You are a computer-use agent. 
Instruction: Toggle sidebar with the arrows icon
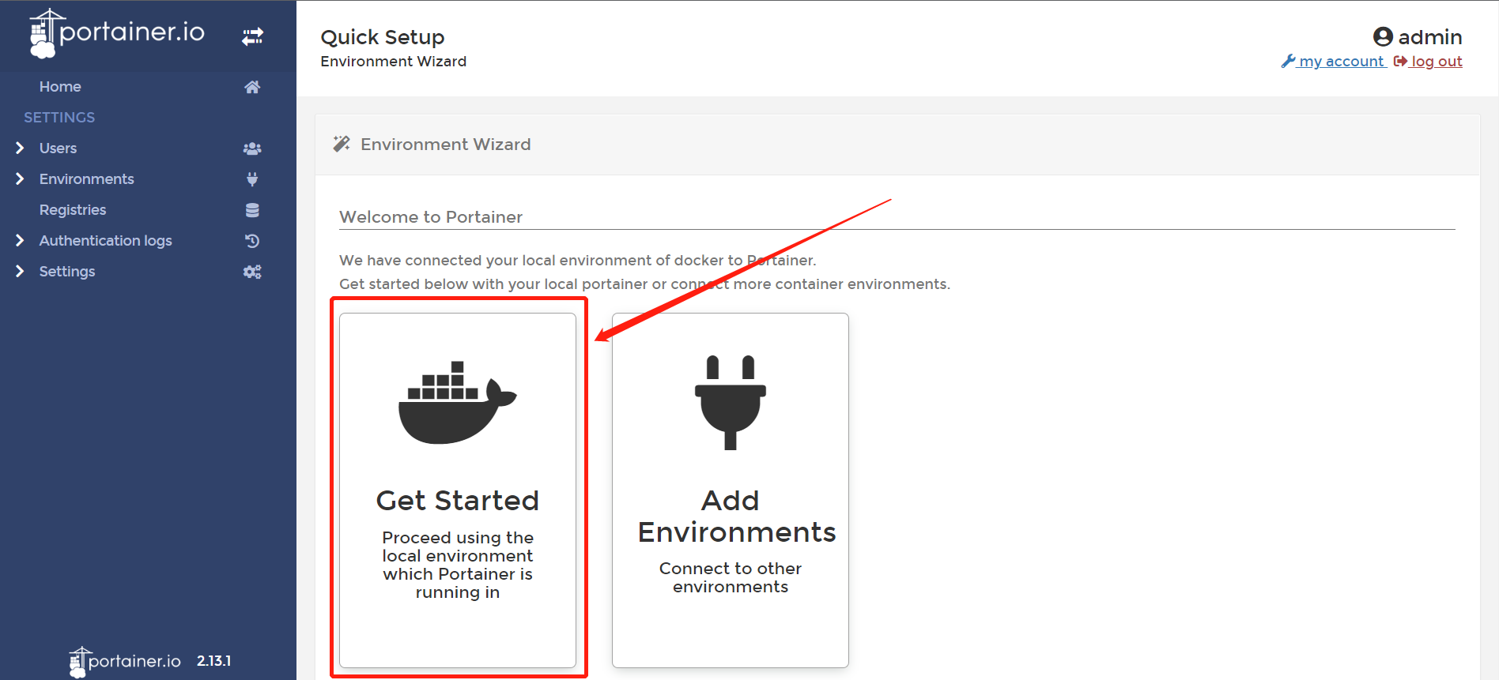pos(252,36)
